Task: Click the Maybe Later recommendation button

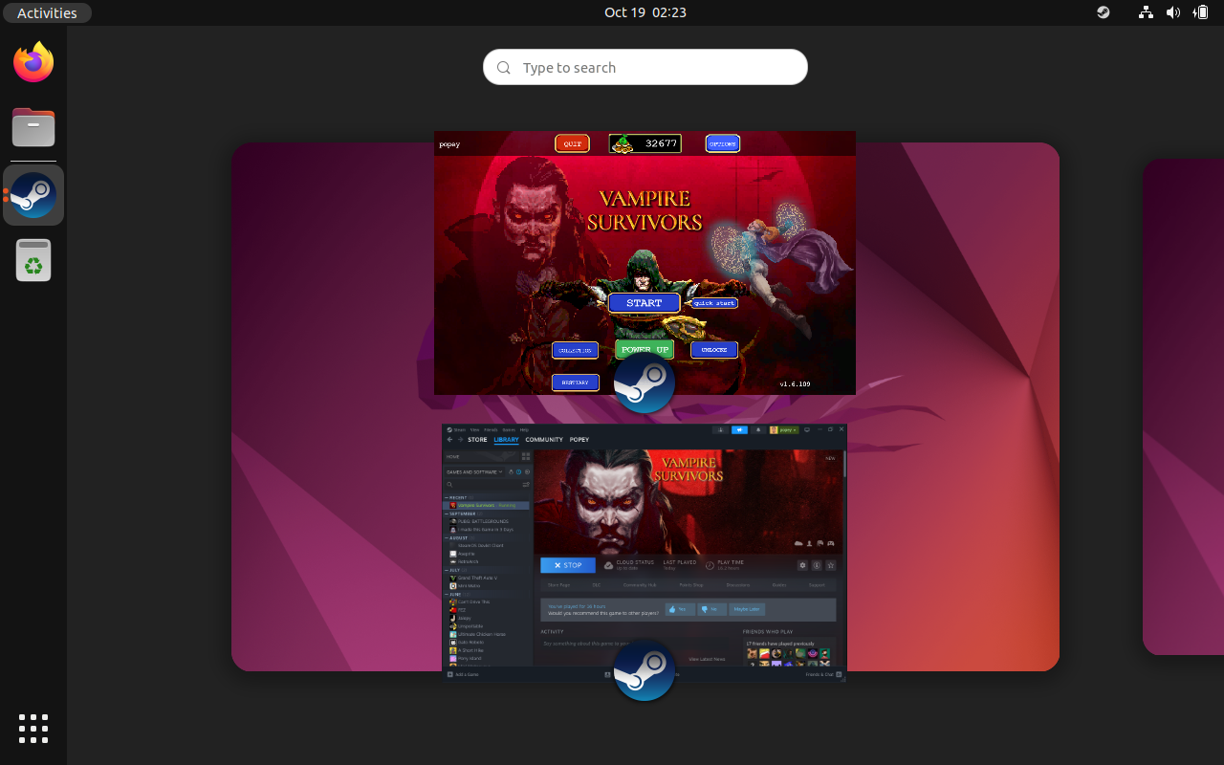Action: coord(747,609)
